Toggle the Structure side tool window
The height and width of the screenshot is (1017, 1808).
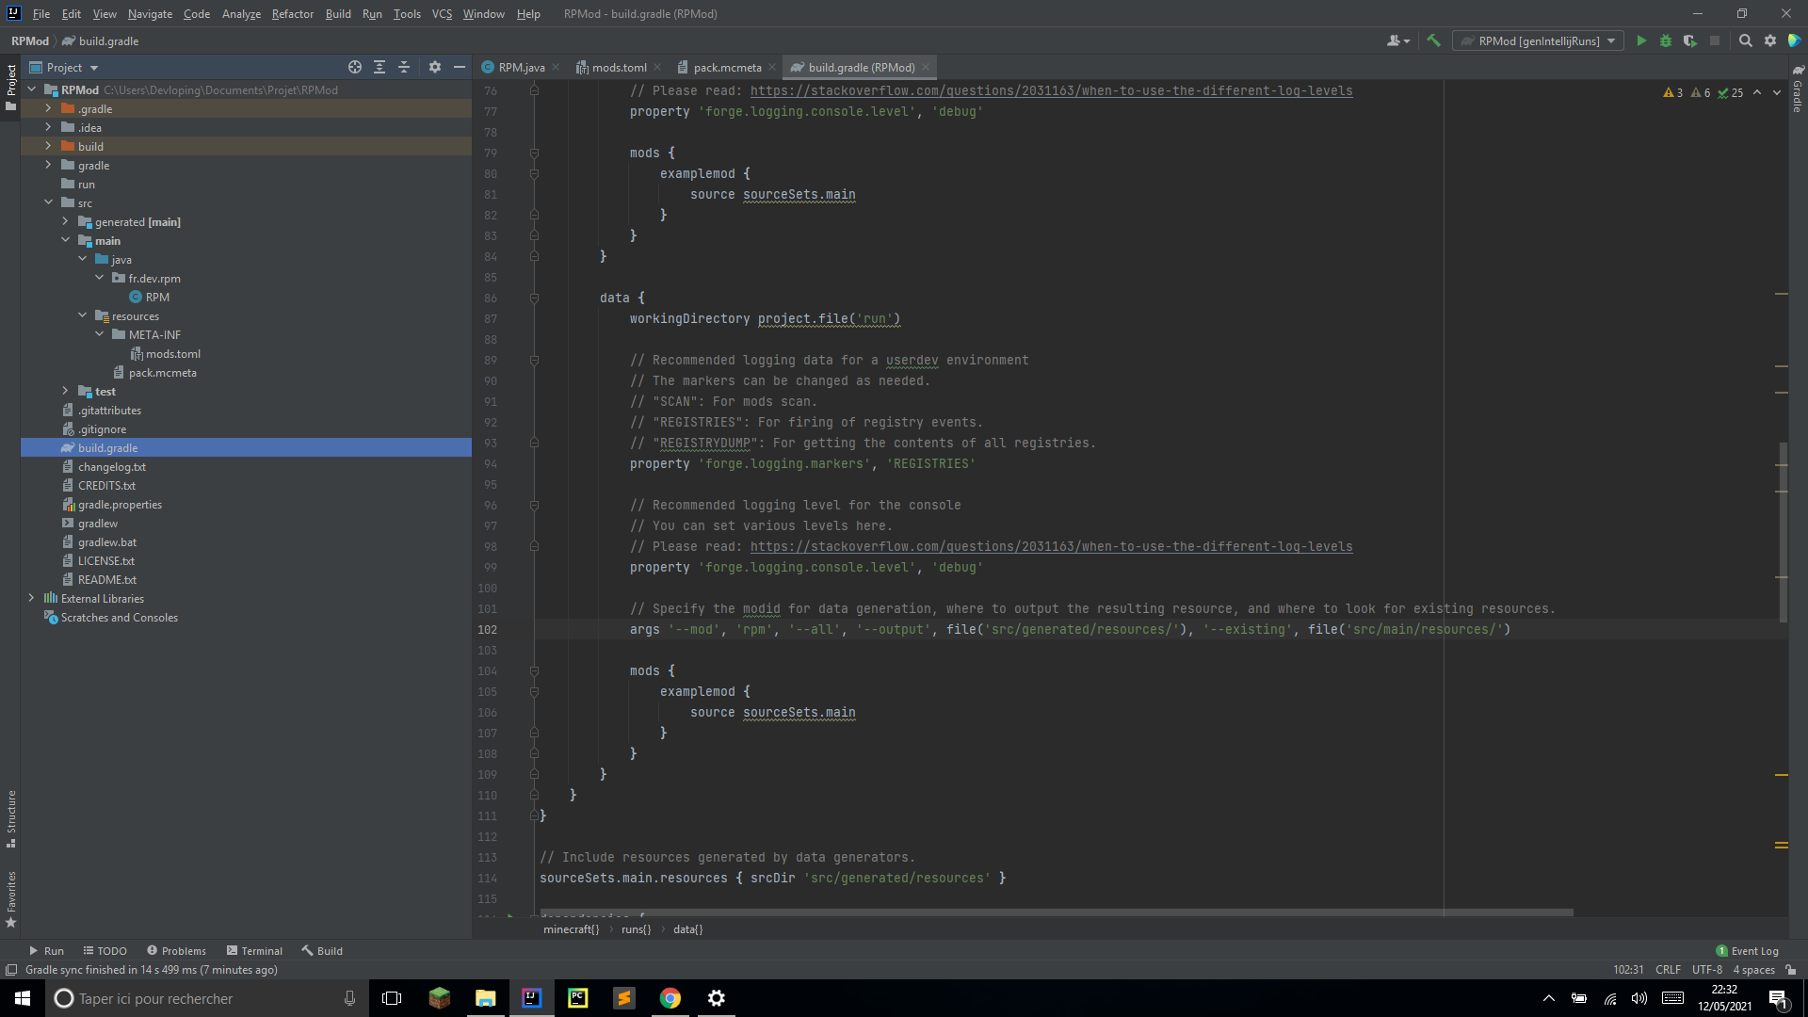pos(11,817)
